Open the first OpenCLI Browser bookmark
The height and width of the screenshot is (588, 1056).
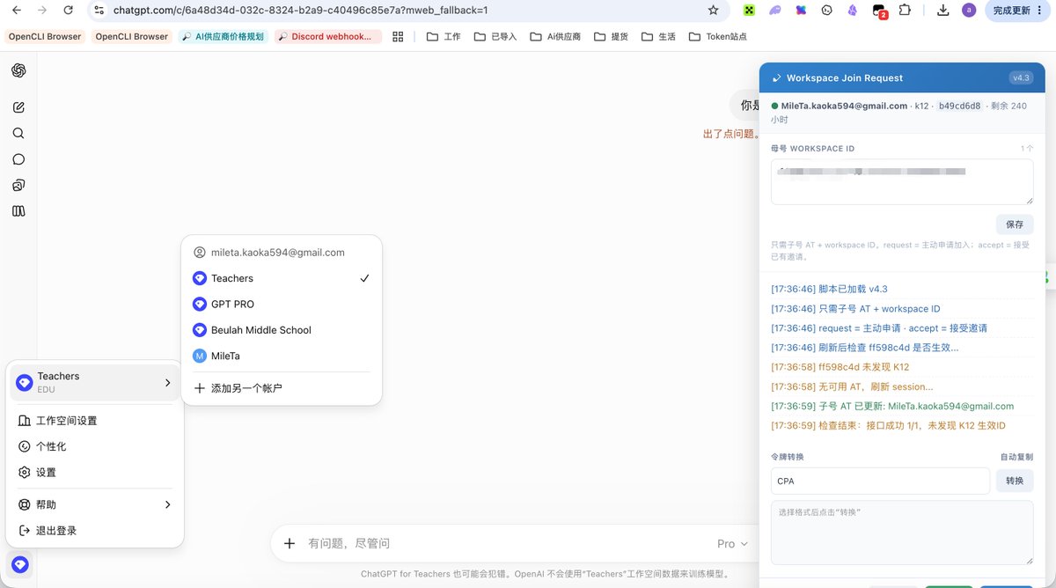point(45,36)
